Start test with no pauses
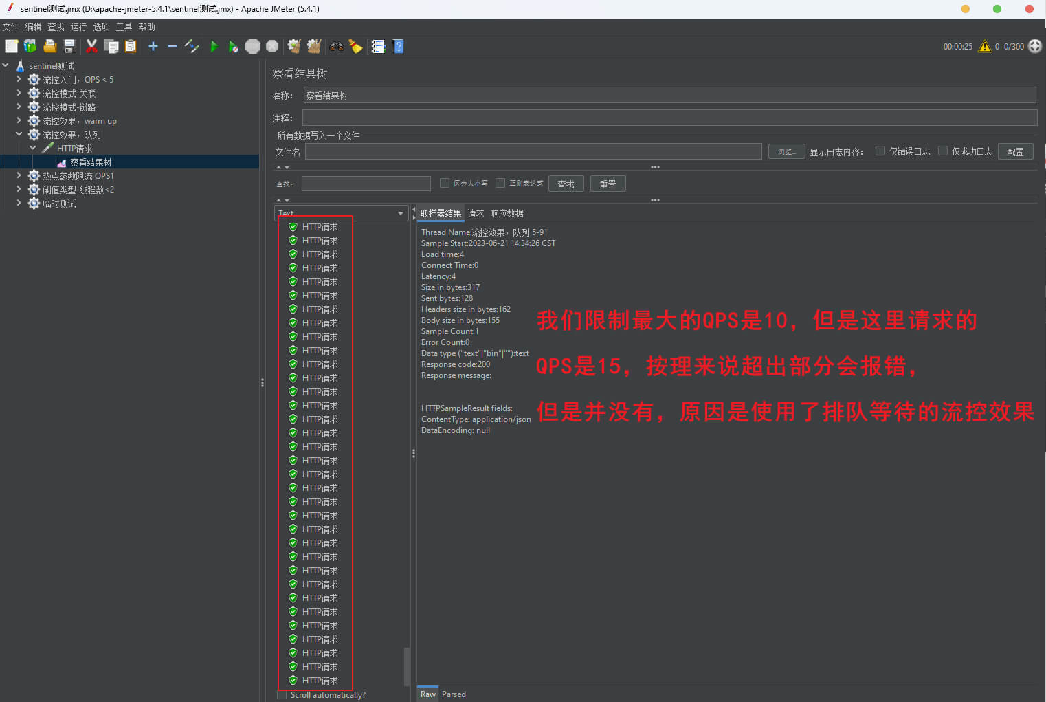 [234, 46]
